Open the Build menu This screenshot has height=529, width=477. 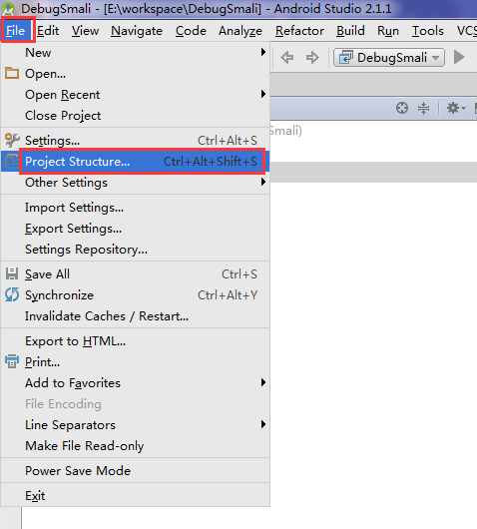point(350,31)
